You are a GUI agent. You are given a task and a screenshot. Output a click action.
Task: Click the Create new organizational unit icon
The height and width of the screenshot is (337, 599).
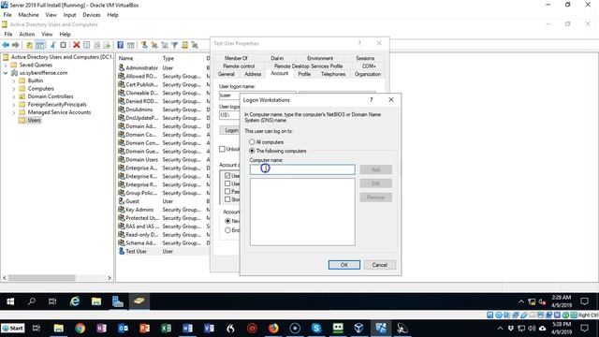165,45
